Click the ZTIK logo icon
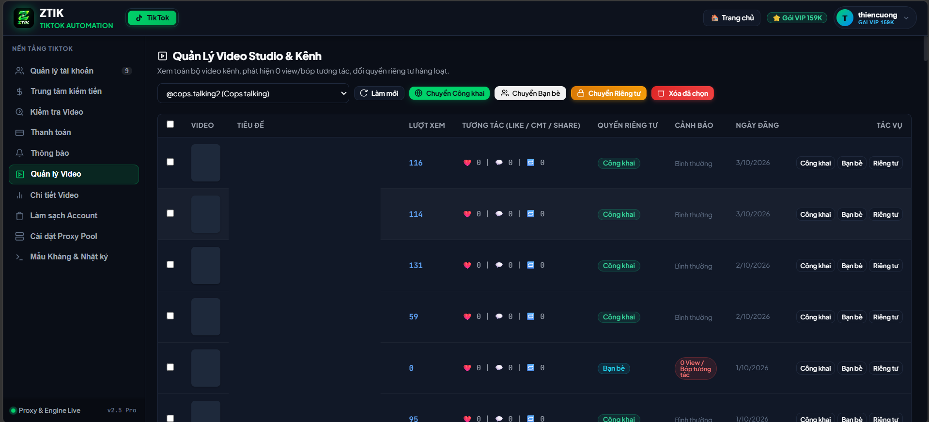Screen dimensions: 929x422 [x=23, y=18]
